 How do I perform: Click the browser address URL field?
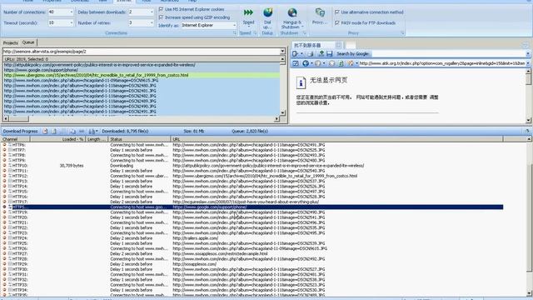(442, 63)
